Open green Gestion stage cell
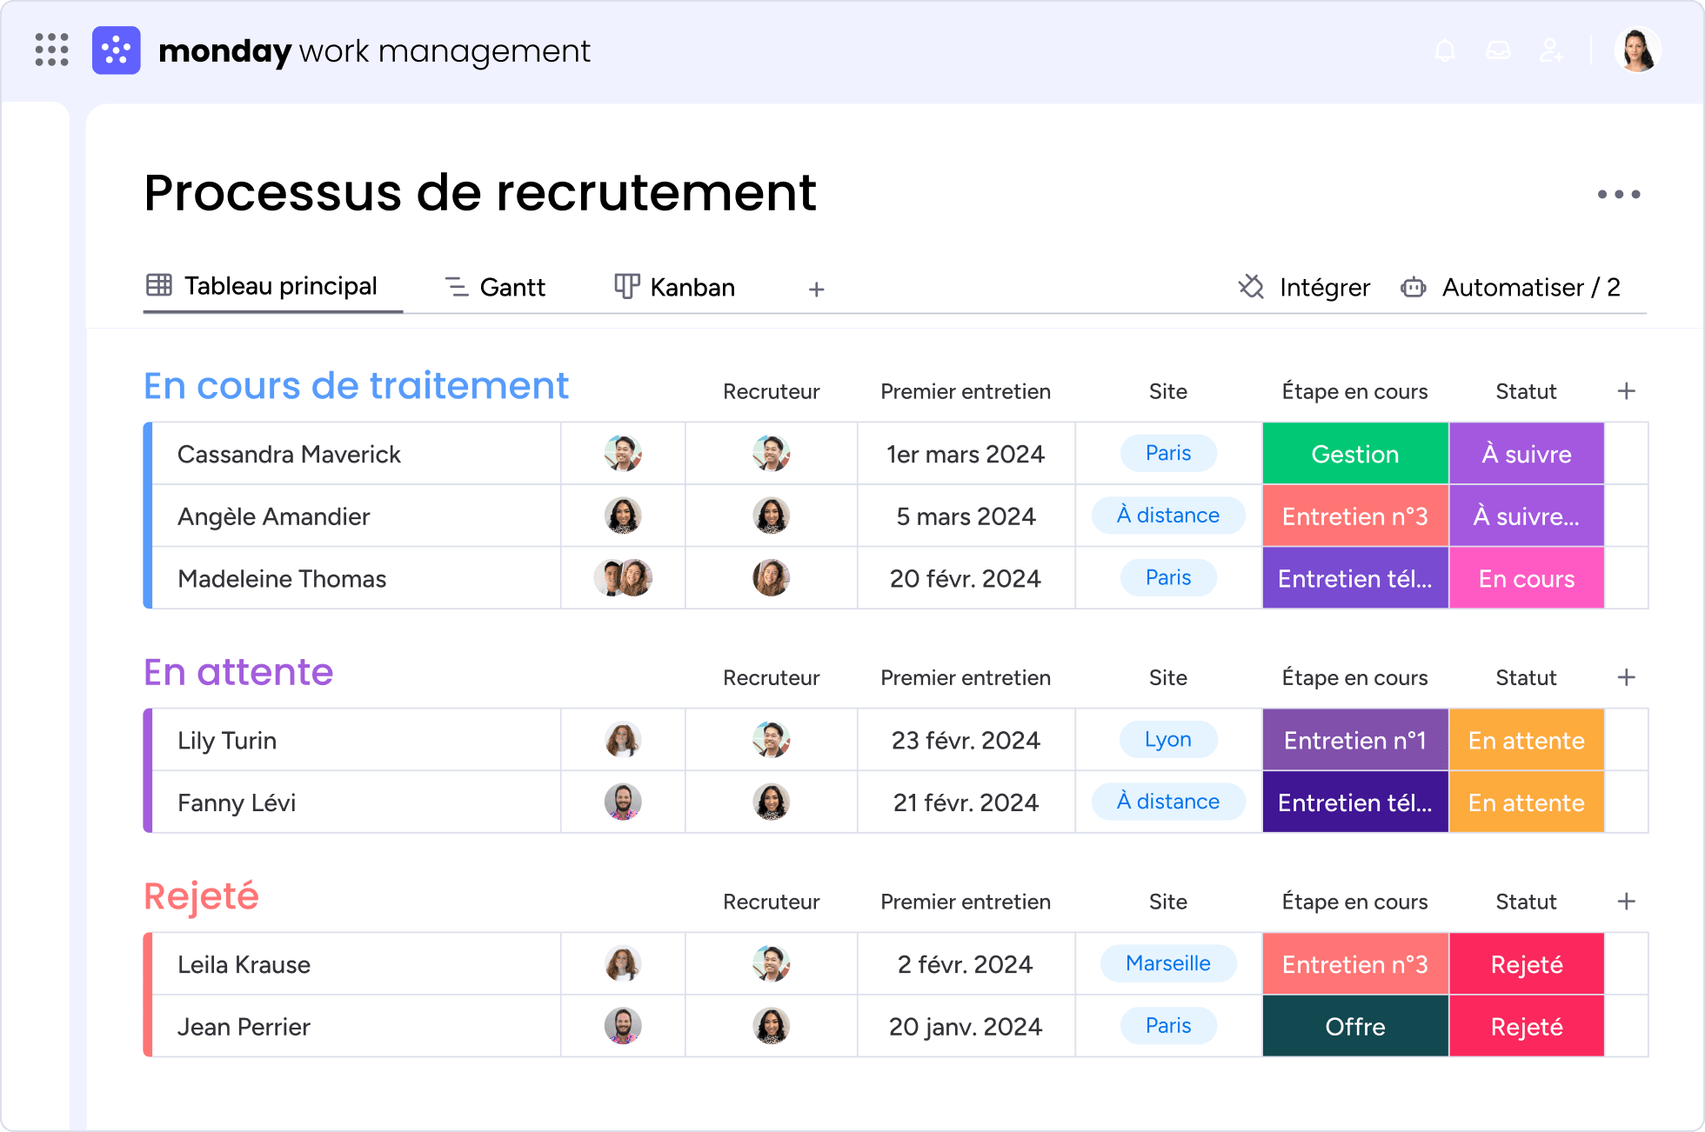 (x=1355, y=454)
